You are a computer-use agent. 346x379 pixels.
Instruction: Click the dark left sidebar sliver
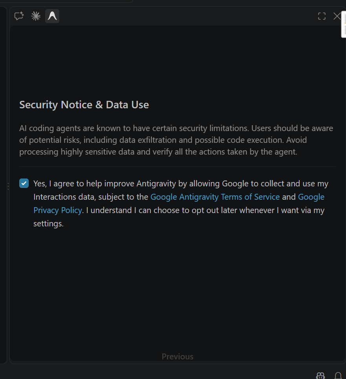[3, 185]
